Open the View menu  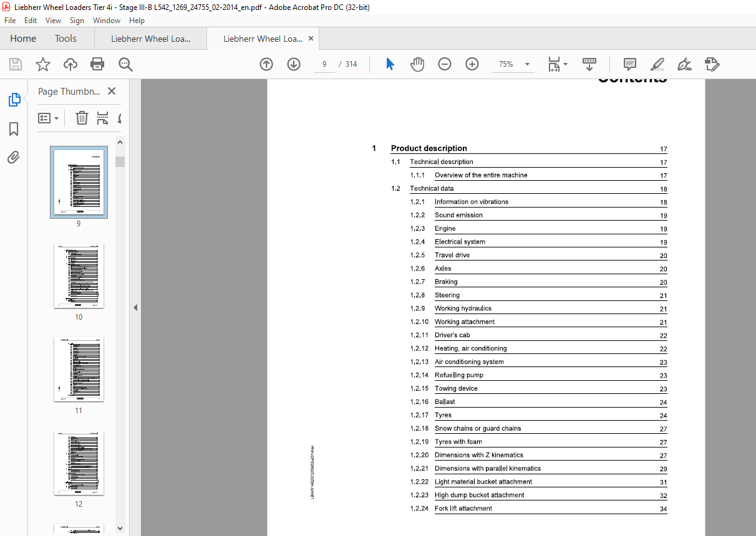click(x=53, y=21)
